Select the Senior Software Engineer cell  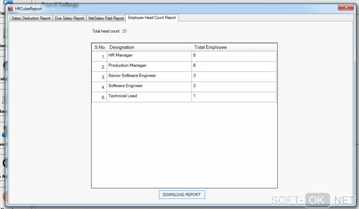tap(149, 77)
